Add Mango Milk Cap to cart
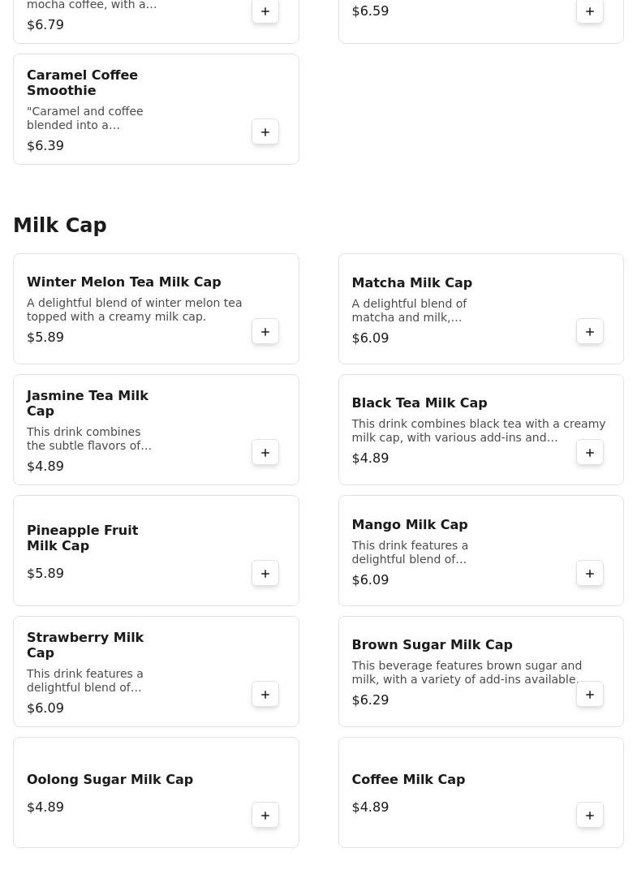 (589, 574)
